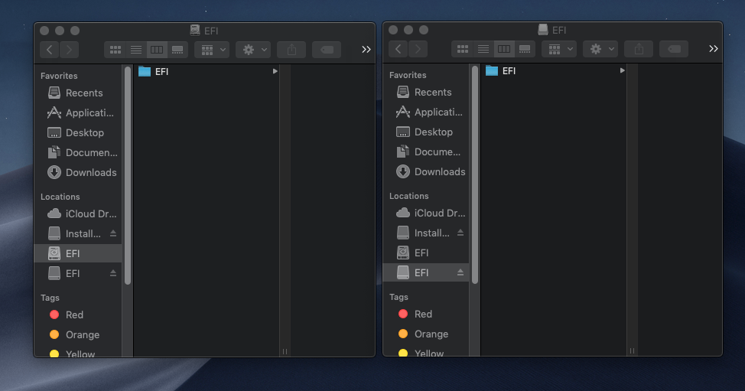Select Red tag in right window sidebar
Viewport: 745px width, 391px height.
[x=426, y=314]
